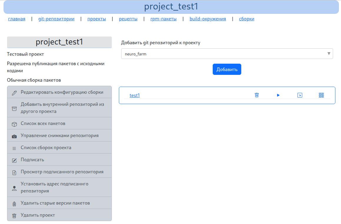
Task: Open the test1 repository link
Action: (134, 95)
